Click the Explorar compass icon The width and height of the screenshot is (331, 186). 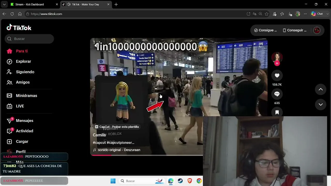point(10,61)
